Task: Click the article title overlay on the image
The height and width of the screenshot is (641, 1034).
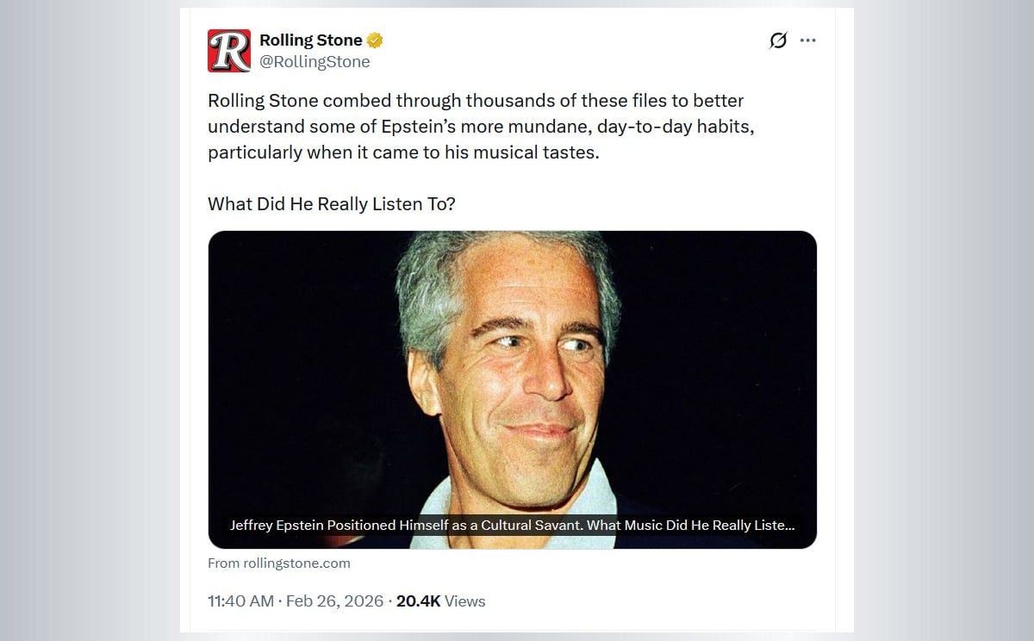Action: coord(512,523)
